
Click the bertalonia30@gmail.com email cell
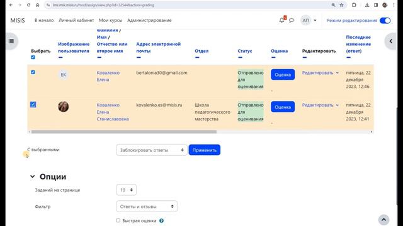pos(162,73)
